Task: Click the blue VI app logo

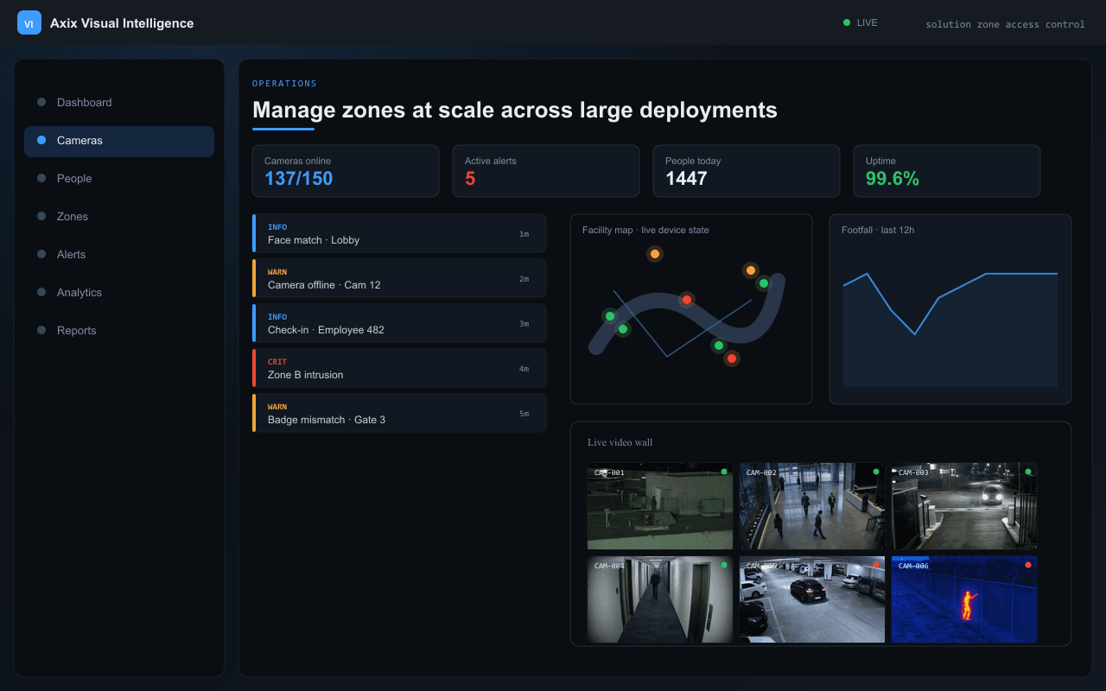Action: pos(29,23)
